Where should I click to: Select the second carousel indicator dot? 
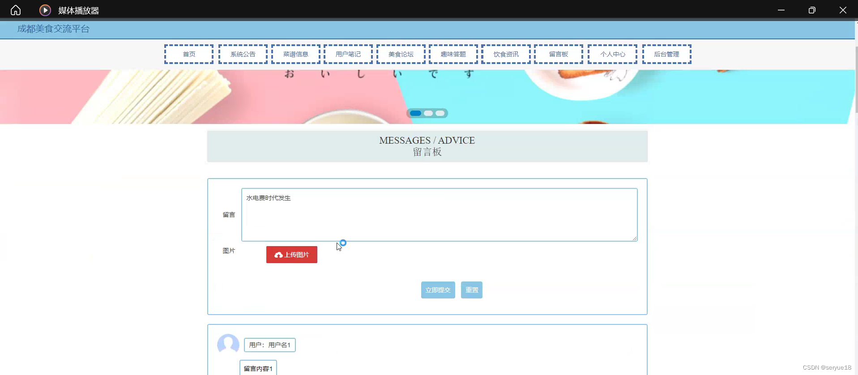[x=428, y=113]
